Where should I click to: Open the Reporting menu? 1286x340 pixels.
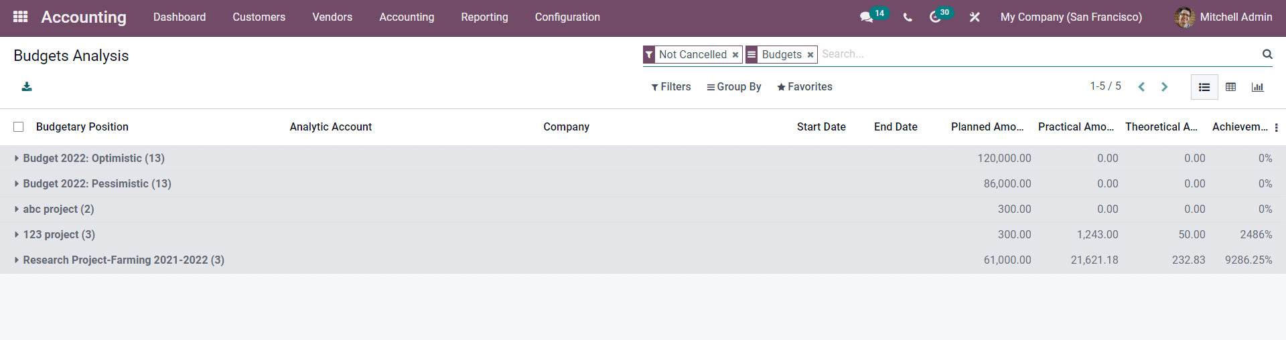click(484, 17)
